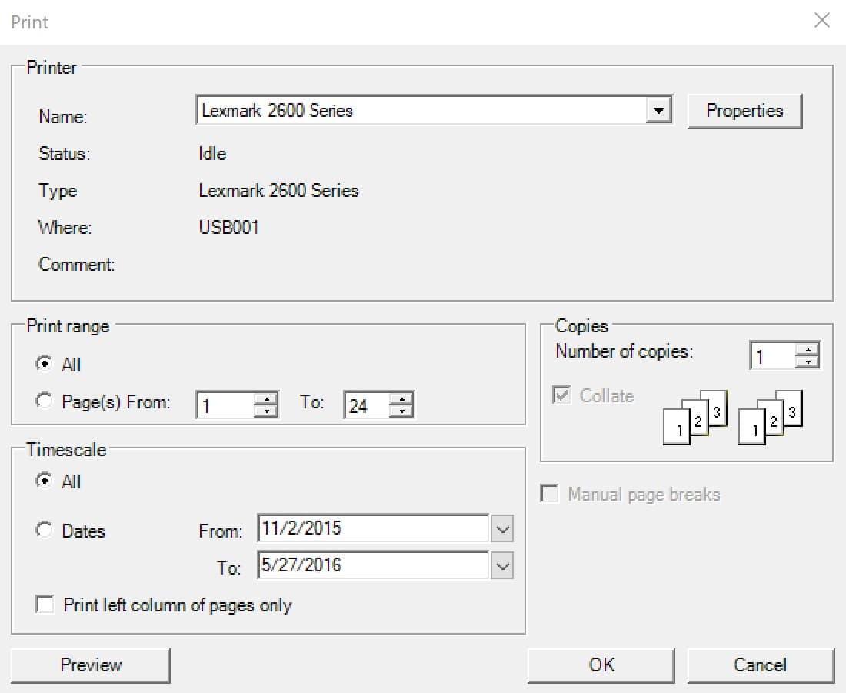Viewport: 846px width, 693px height.
Task: Toggle the Manual page breaks checkbox
Action: pos(550,494)
